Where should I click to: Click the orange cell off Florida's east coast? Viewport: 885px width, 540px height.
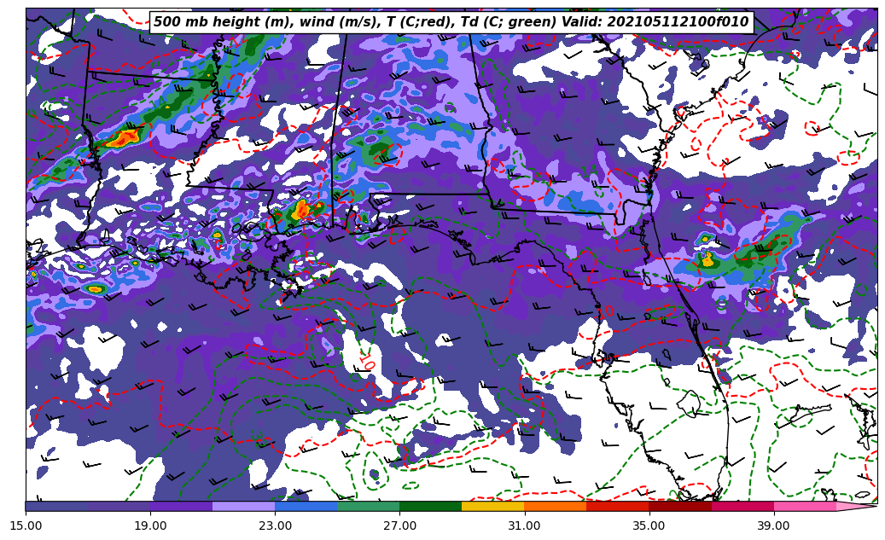click(x=707, y=259)
